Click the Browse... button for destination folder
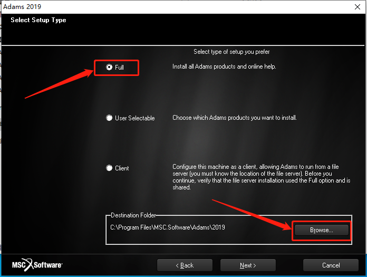 [x=321, y=230]
